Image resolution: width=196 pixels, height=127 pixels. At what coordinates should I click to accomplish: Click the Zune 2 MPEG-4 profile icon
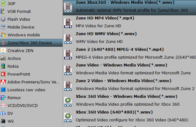tap(68, 55)
